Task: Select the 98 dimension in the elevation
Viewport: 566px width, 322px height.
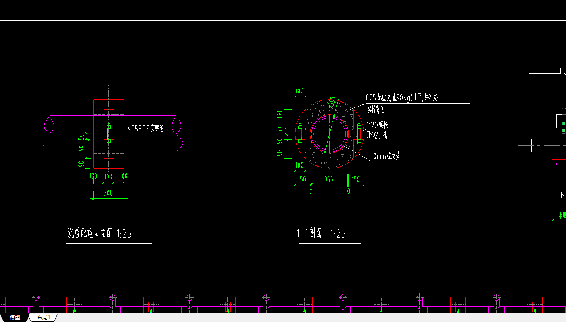Action: click(x=81, y=164)
